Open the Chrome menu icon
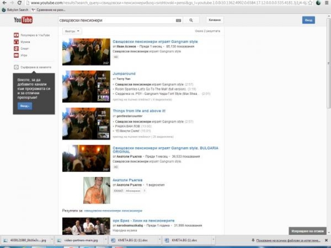 (x=326, y=3)
